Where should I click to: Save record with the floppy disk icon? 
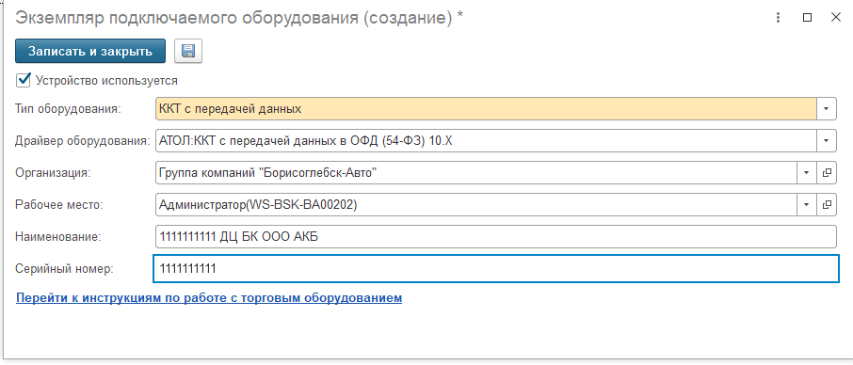188,51
